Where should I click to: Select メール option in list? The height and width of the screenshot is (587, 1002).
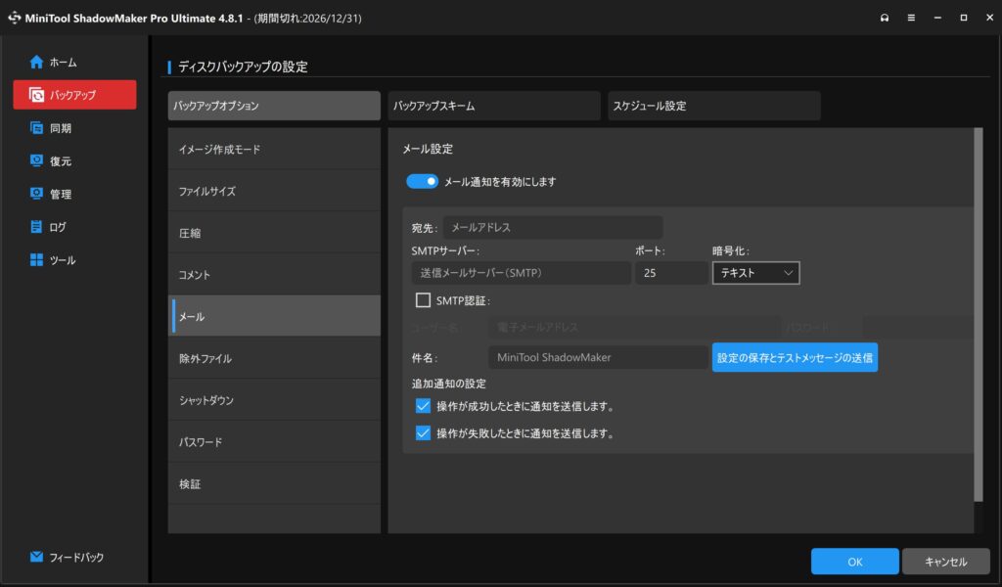point(274,316)
